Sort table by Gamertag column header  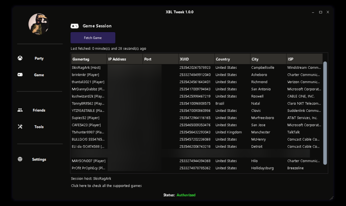[89, 59]
